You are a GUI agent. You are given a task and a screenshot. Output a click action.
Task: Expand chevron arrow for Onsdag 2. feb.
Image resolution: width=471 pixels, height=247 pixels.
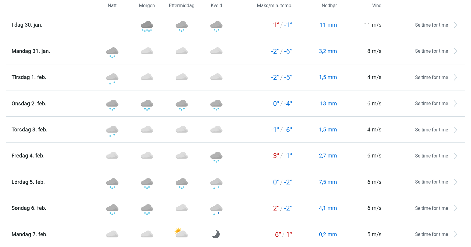coord(455,104)
